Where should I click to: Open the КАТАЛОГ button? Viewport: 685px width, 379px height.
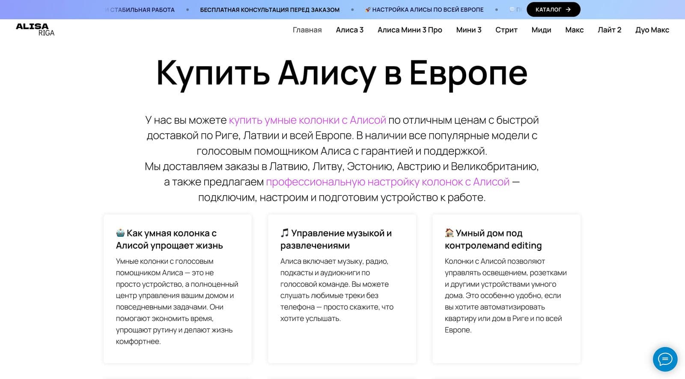[x=553, y=9]
